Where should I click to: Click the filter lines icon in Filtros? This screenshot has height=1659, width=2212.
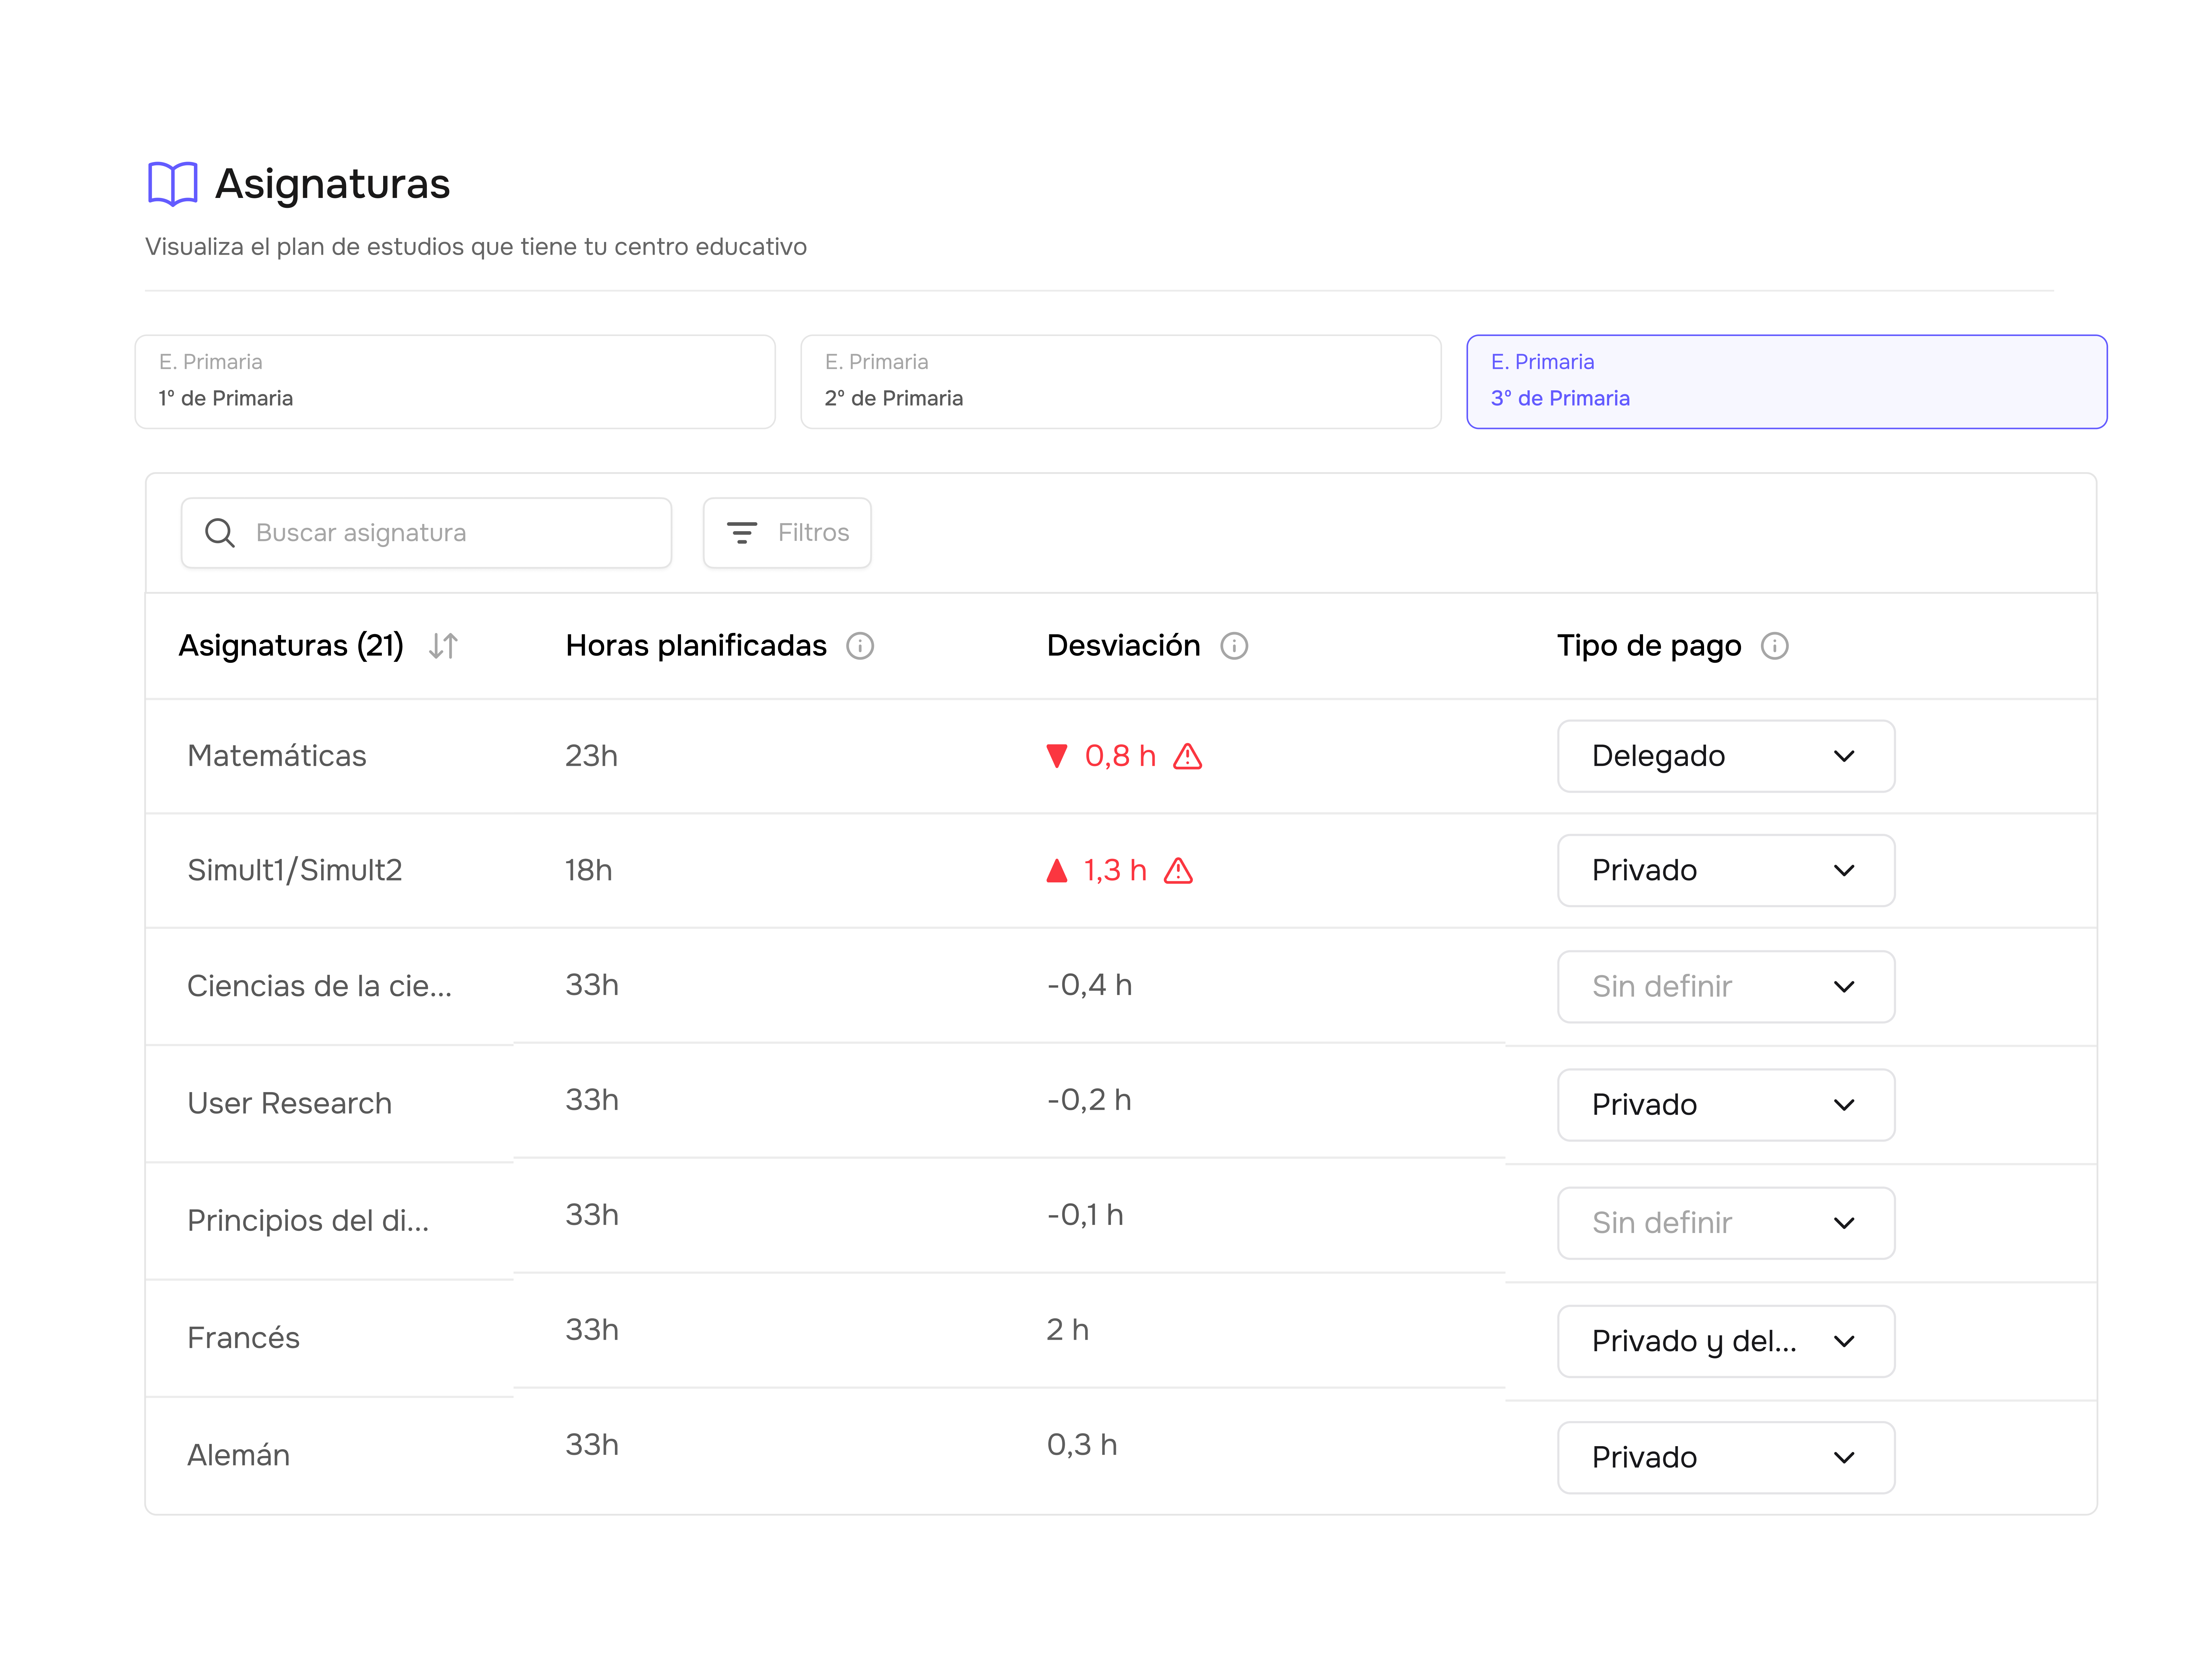742,533
